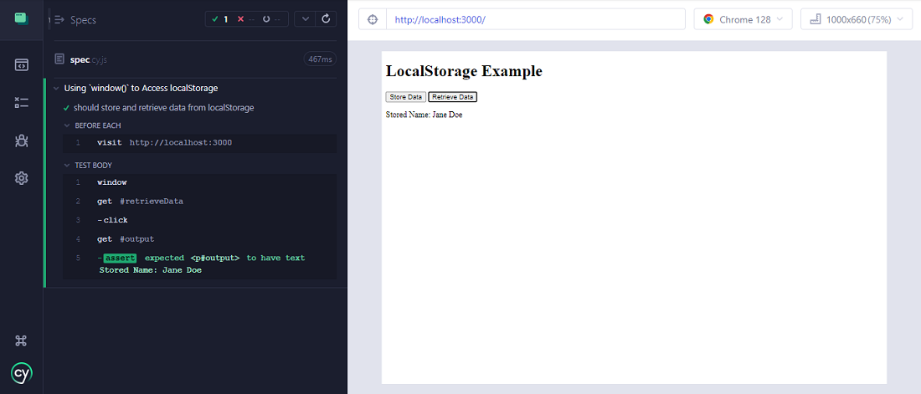Image resolution: width=921 pixels, height=394 pixels.
Task: Open Settings with the gear icon
Action: 22,178
